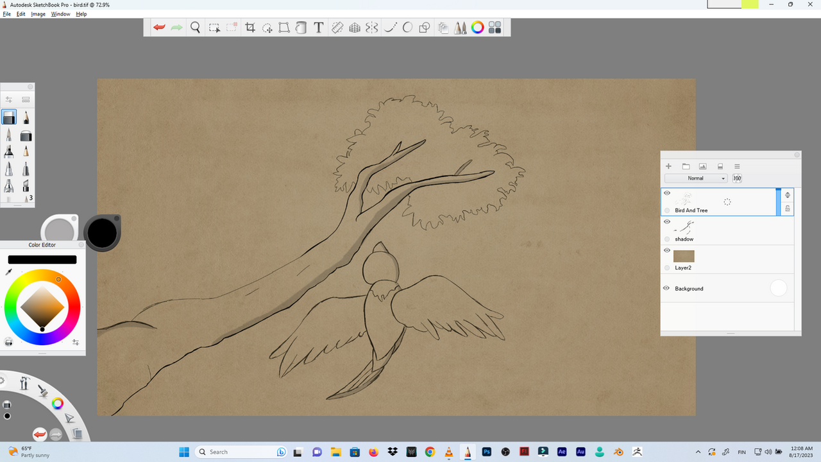The image size is (821, 462).
Task: Pick the tan-tipped cone brush
Action: [26, 152]
